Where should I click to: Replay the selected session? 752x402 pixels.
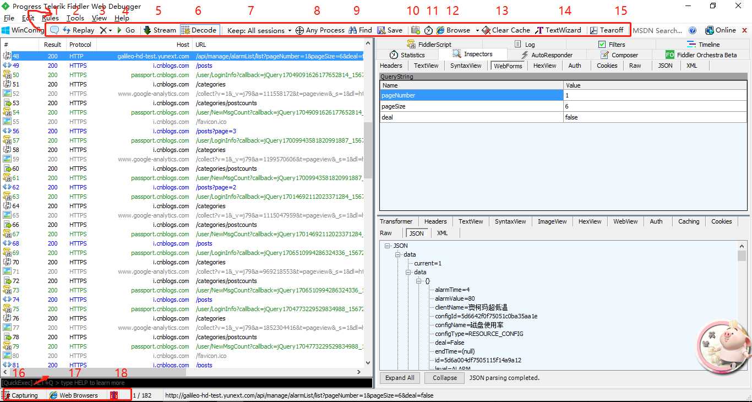(x=78, y=30)
